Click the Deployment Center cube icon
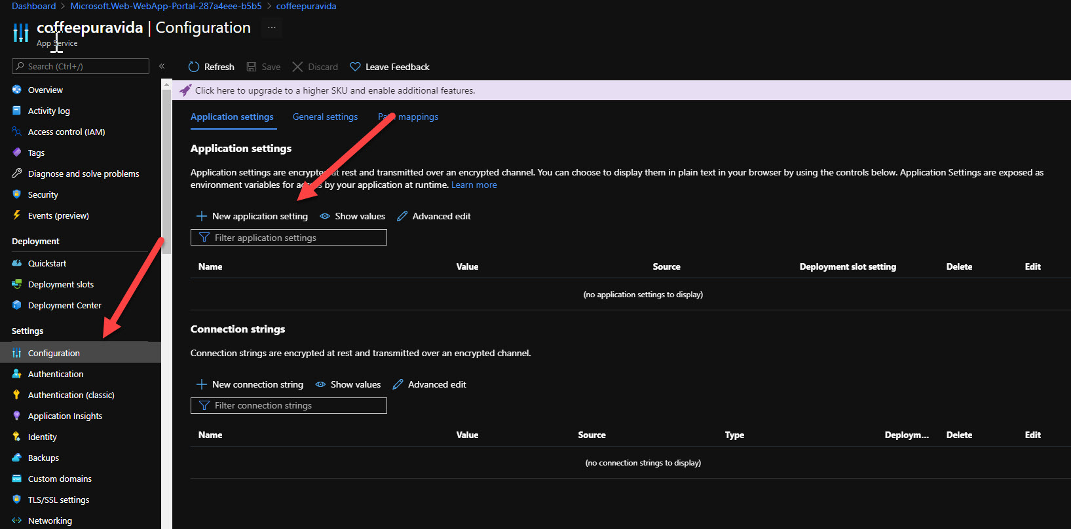 [x=17, y=305]
